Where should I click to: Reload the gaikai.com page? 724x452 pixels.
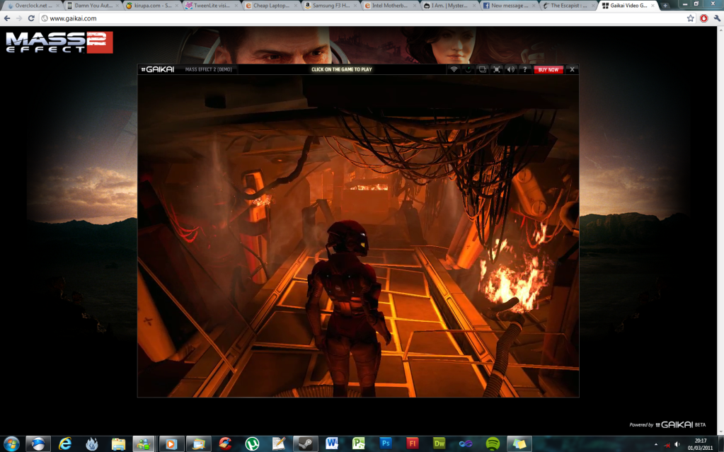coord(31,18)
